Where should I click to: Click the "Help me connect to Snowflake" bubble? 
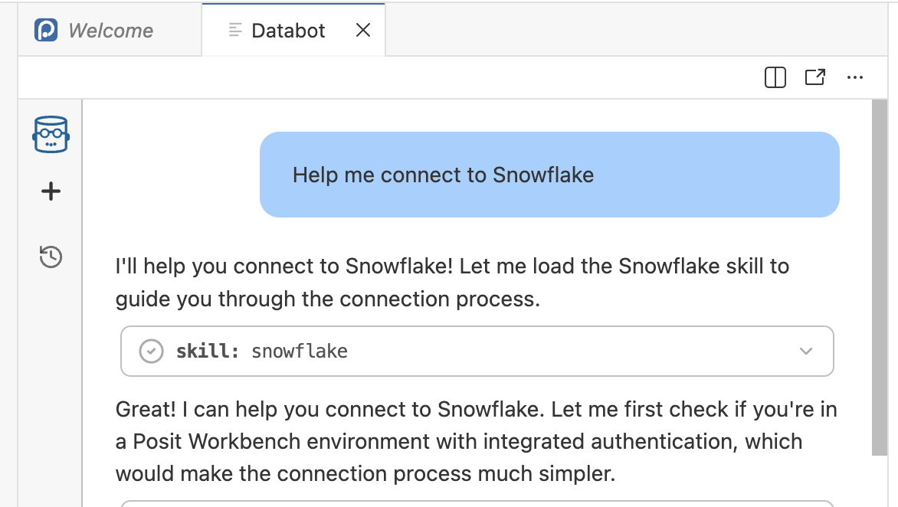point(549,175)
